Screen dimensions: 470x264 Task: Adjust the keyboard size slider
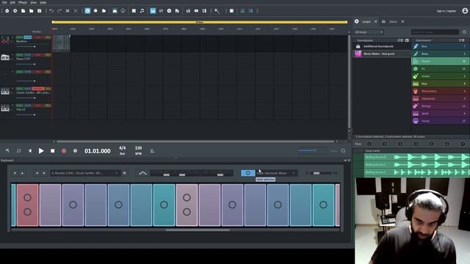click(x=321, y=173)
